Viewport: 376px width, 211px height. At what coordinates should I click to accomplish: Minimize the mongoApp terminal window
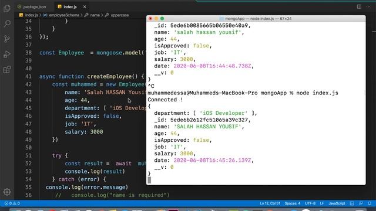(156, 18)
